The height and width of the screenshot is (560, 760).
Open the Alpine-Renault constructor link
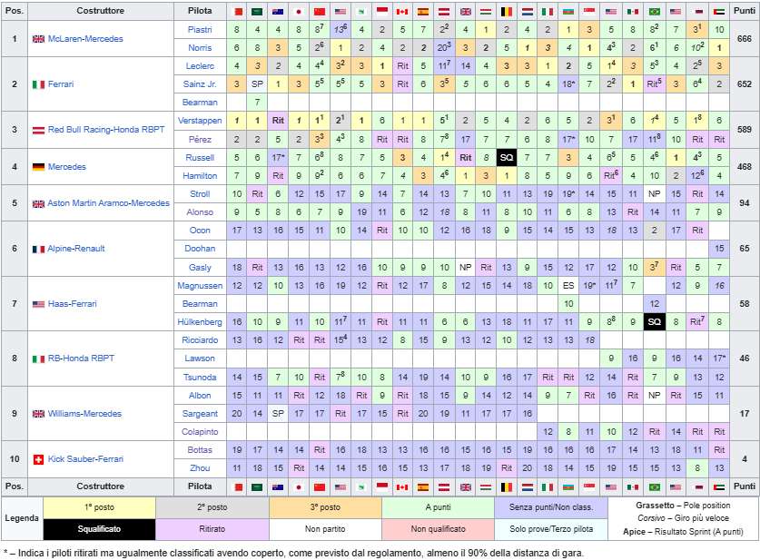coord(76,249)
